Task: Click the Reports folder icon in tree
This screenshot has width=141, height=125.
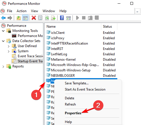Action: click(x=9, y=66)
